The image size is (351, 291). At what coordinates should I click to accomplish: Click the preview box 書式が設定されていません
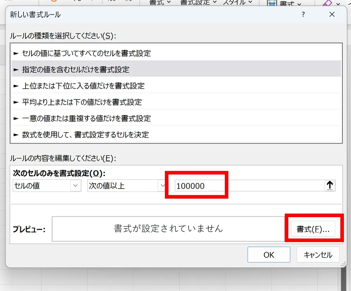click(168, 229)
